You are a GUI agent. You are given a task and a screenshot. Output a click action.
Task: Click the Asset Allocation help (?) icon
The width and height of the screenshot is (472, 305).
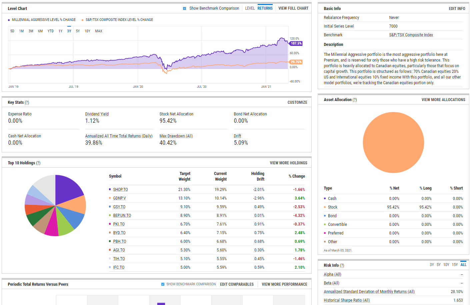click(x=355, y=100)
